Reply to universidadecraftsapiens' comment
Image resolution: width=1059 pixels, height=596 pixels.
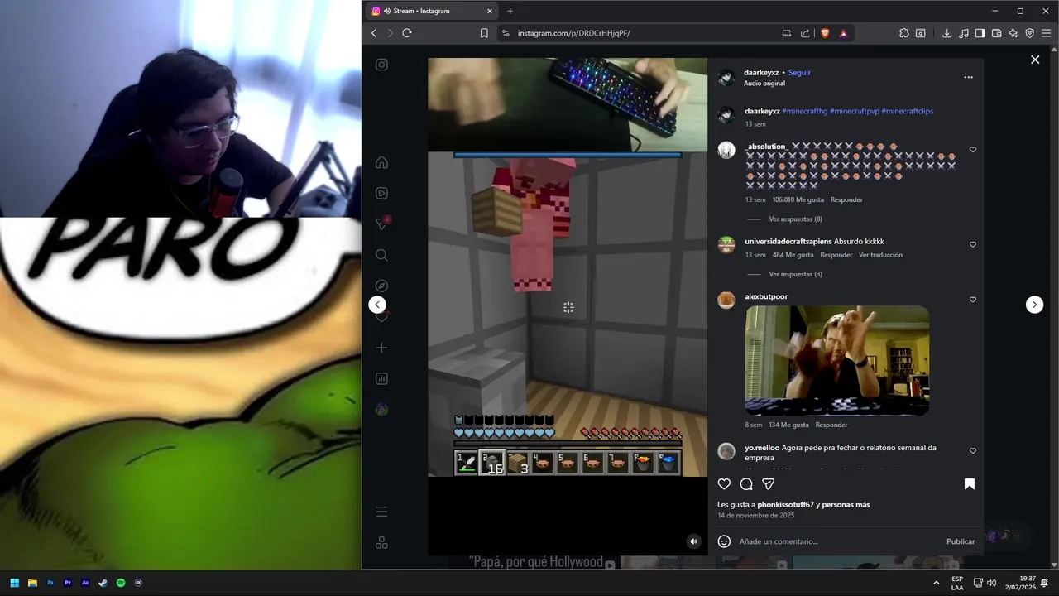click(x=836, y=255)
